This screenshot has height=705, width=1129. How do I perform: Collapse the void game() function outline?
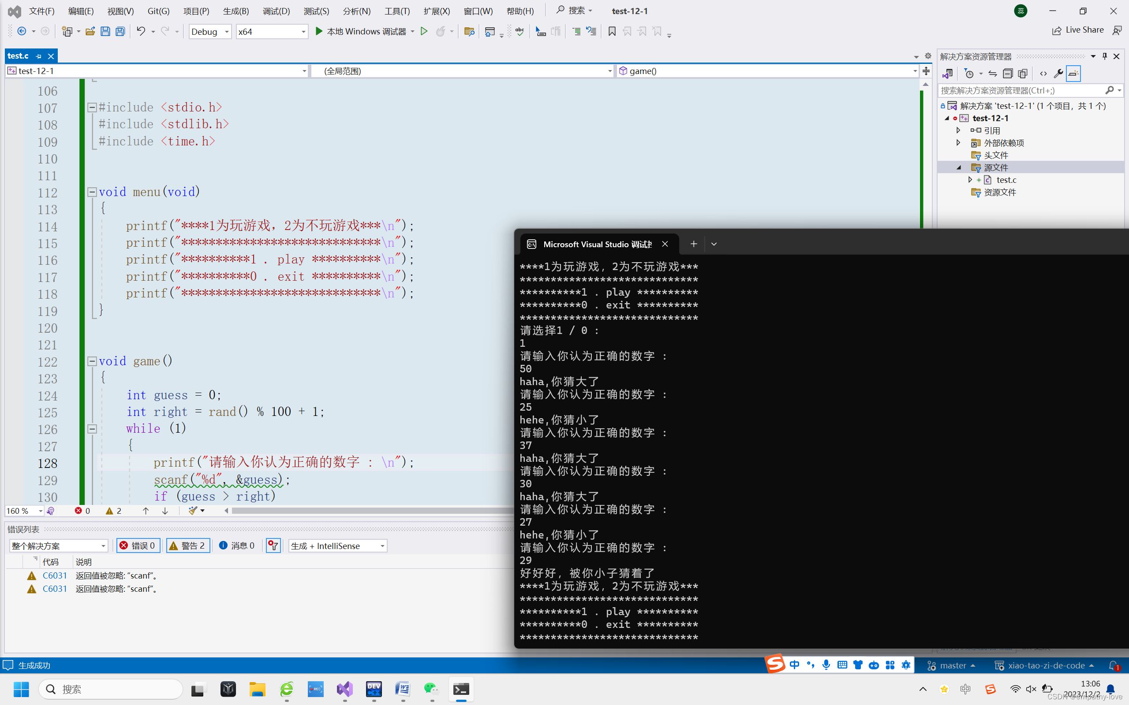(x=92, y=361)
